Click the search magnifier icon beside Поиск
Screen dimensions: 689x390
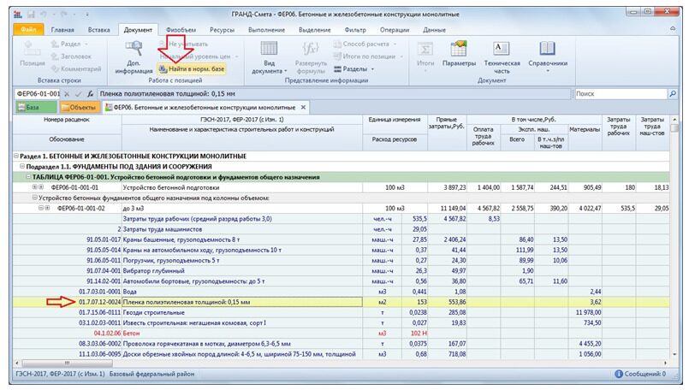672,93
